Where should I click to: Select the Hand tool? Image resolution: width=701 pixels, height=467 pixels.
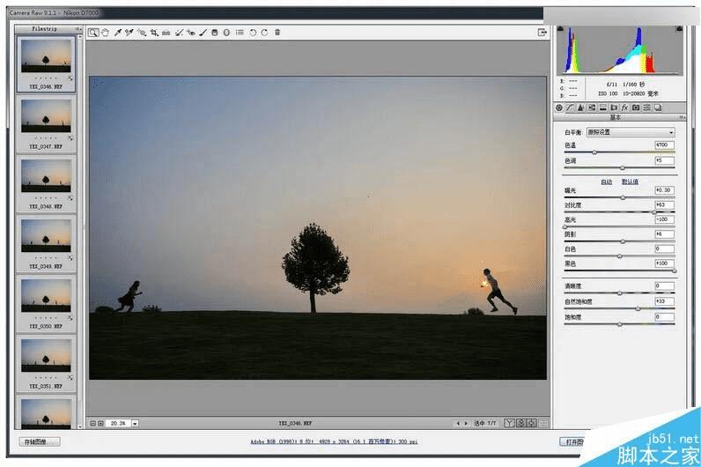[105, 33]
